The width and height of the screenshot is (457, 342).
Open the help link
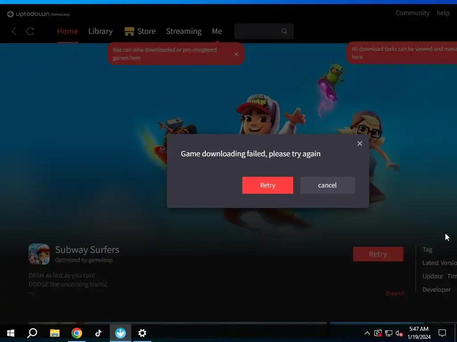pyautogui.click(x=443, y=13)
